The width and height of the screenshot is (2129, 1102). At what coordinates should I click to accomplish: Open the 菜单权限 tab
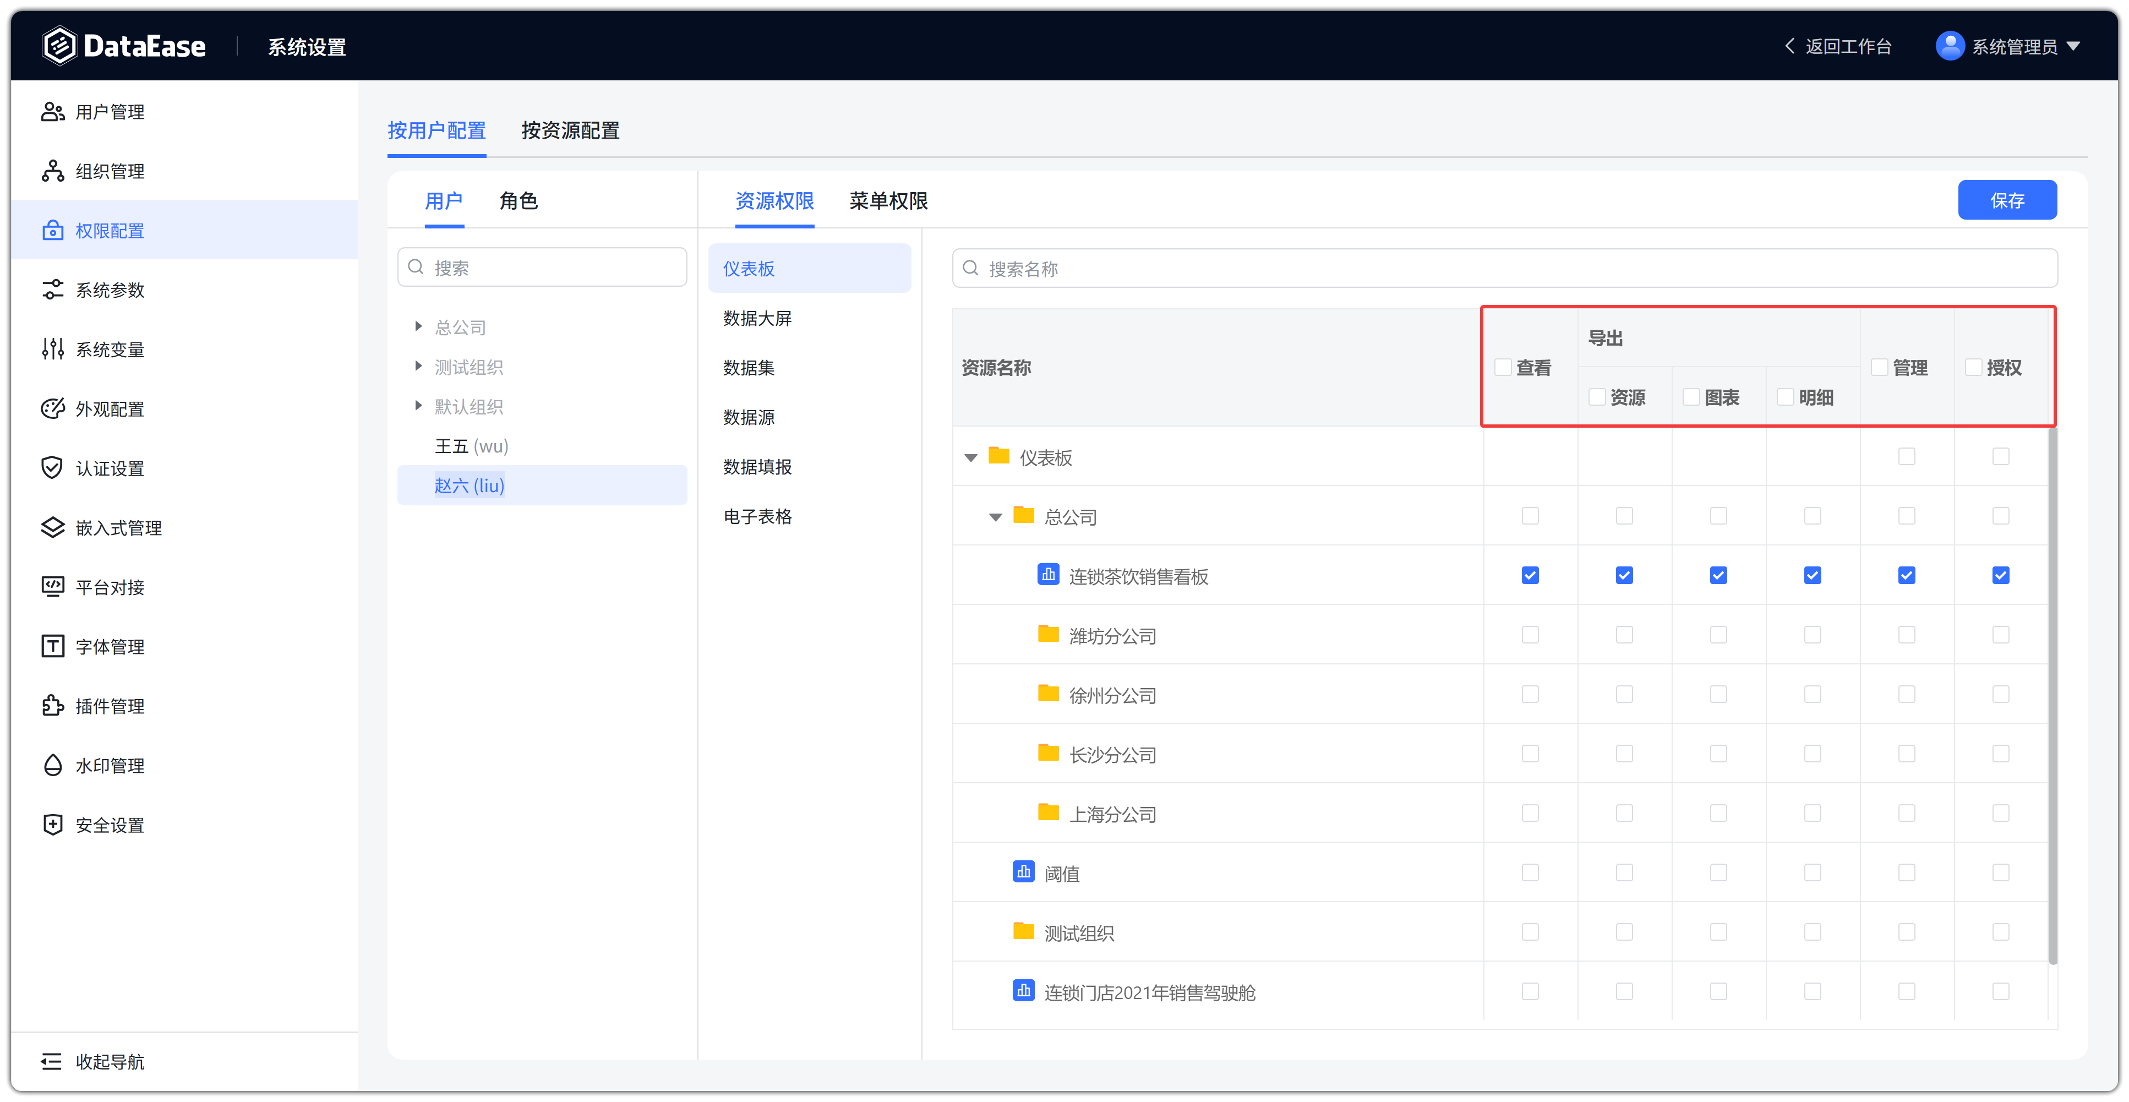pyautogui.click(x=888, y=200)
